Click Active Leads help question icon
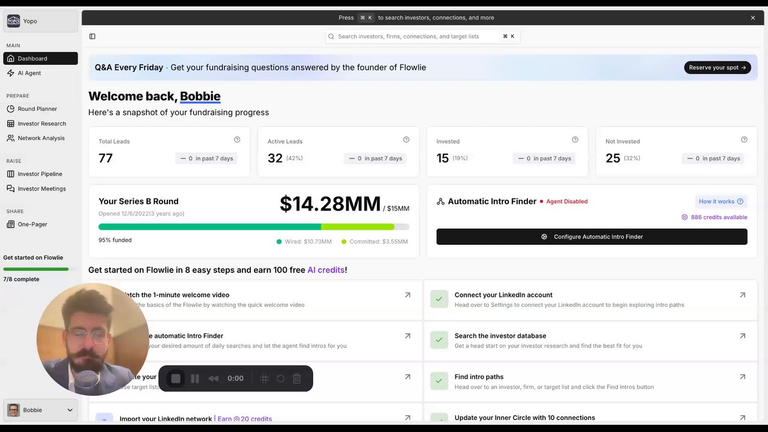 pos(406,139)
